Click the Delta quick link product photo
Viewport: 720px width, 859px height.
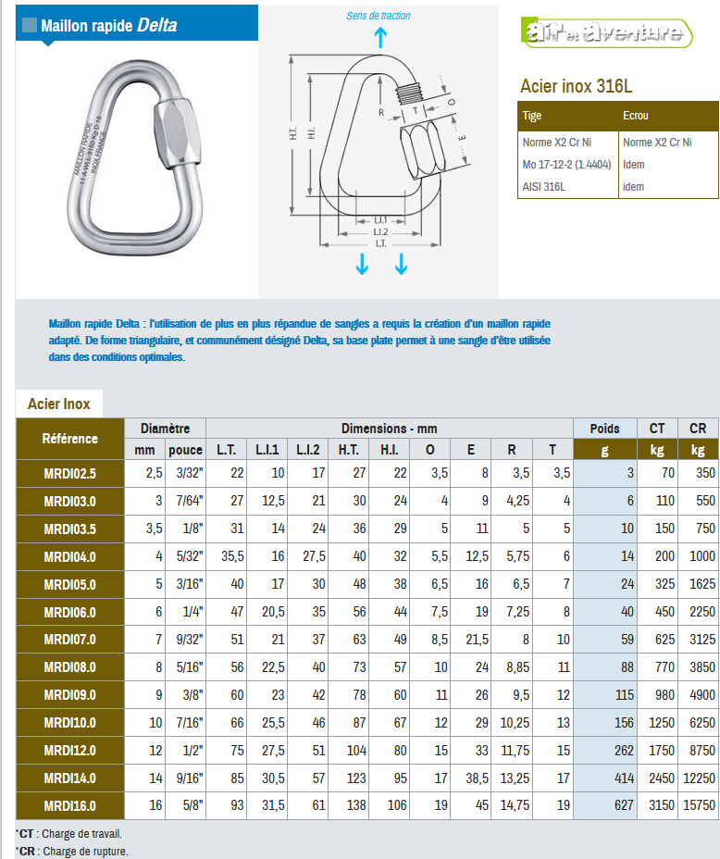(135, 158)
